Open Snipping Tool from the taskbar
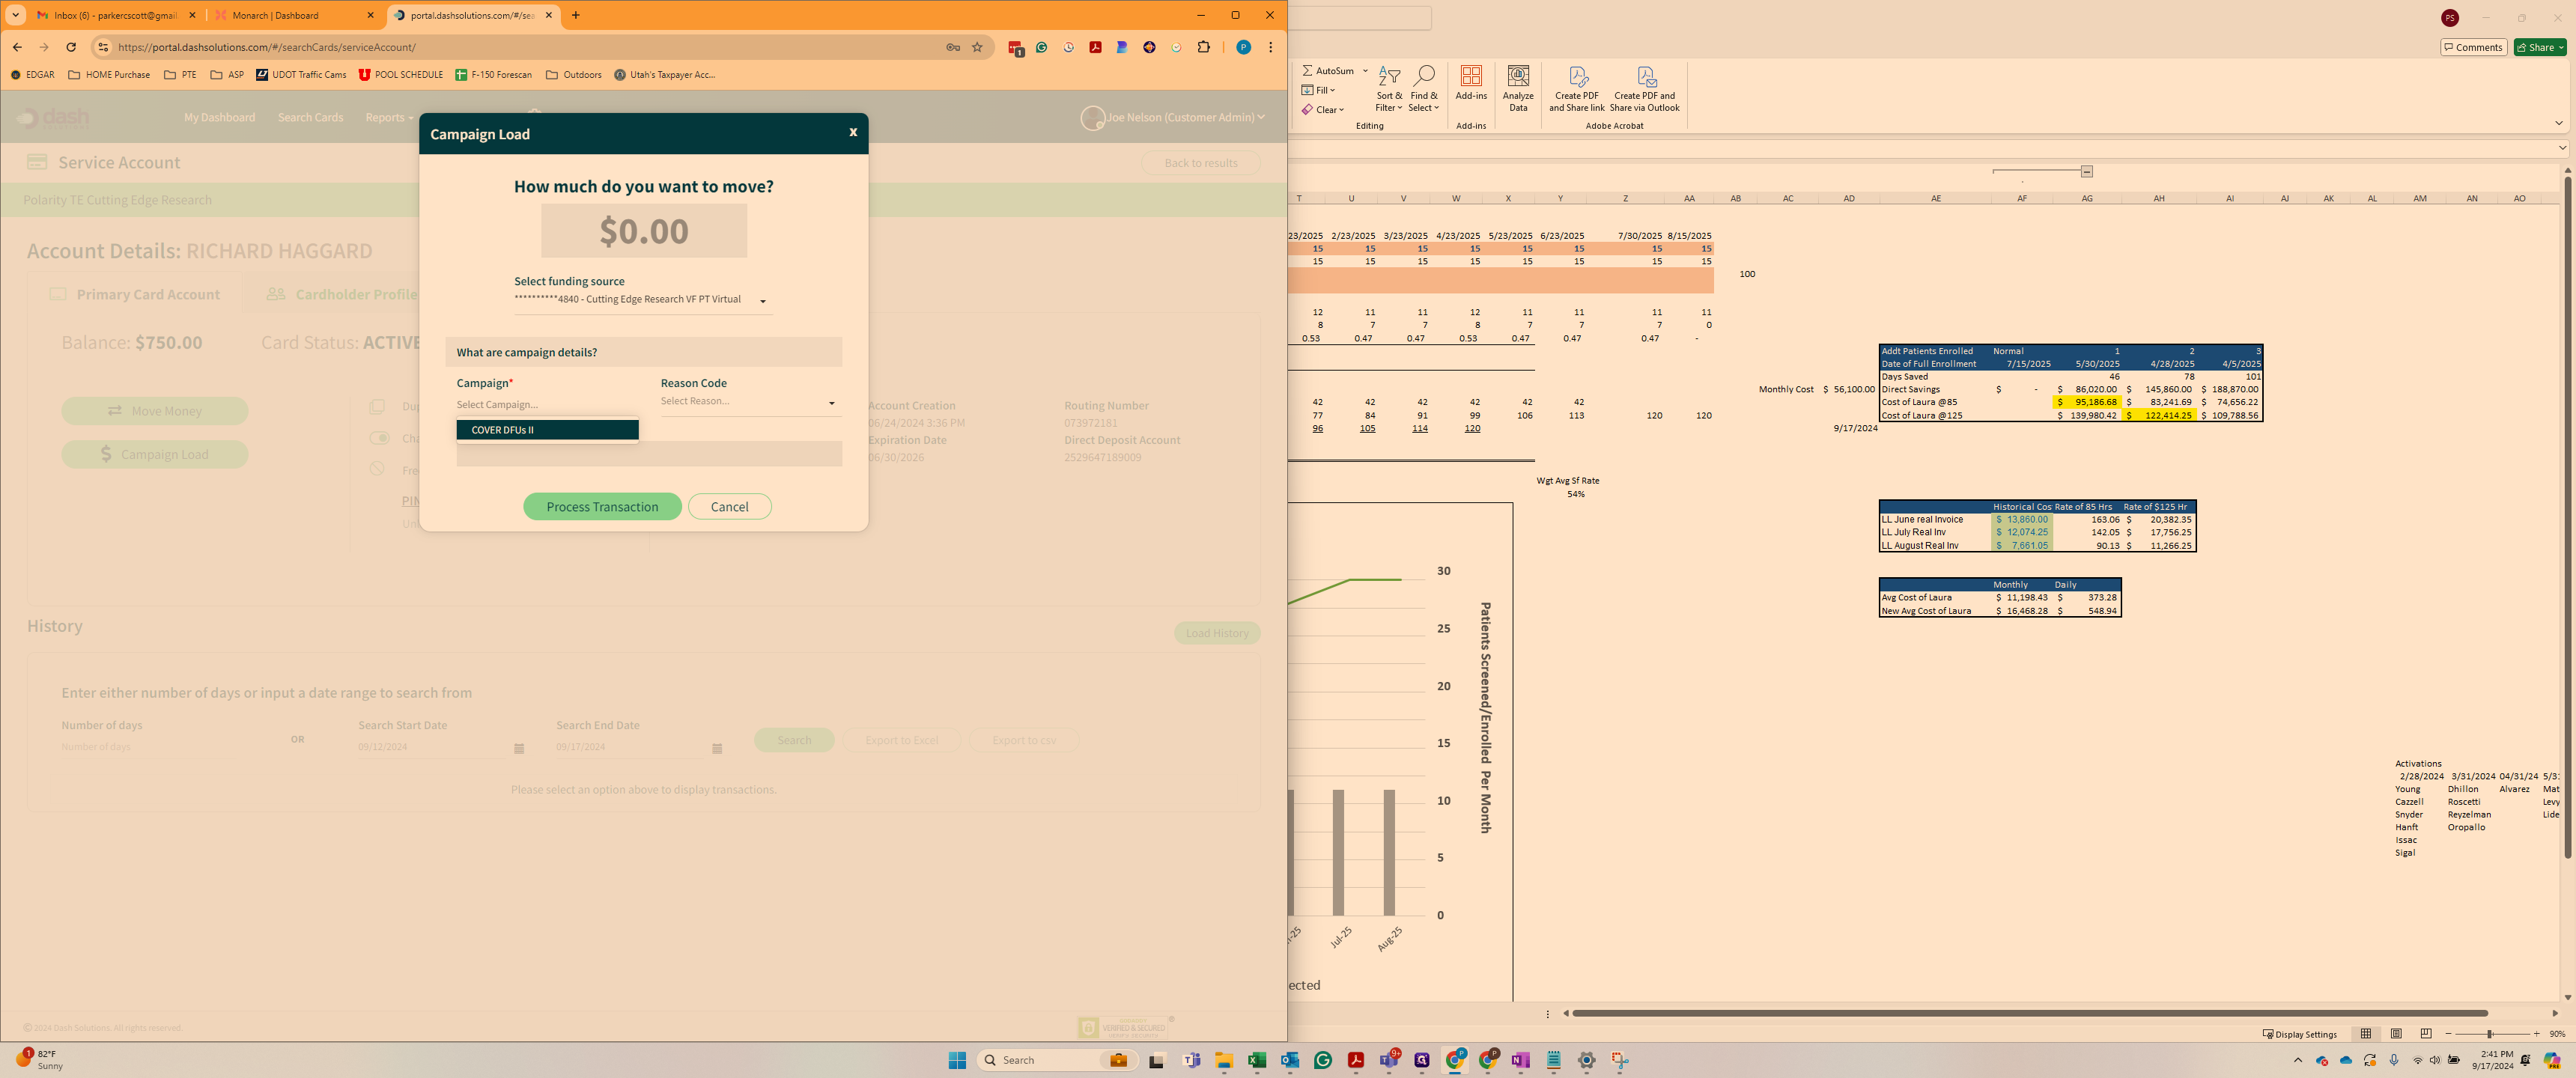The height and width of the screenshot is (1078, 2576). point(1619,1060)
